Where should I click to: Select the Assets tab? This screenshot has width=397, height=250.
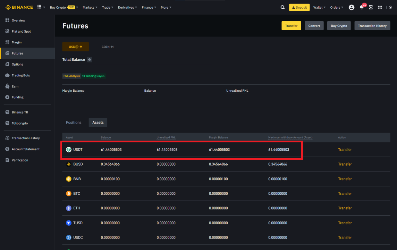click(x=98, y=123)
